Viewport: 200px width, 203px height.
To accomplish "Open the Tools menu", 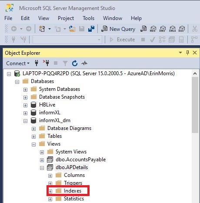I will [88, 18].
